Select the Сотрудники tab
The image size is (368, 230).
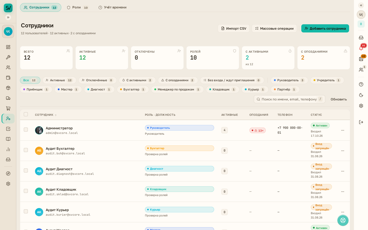pos(41,7)
